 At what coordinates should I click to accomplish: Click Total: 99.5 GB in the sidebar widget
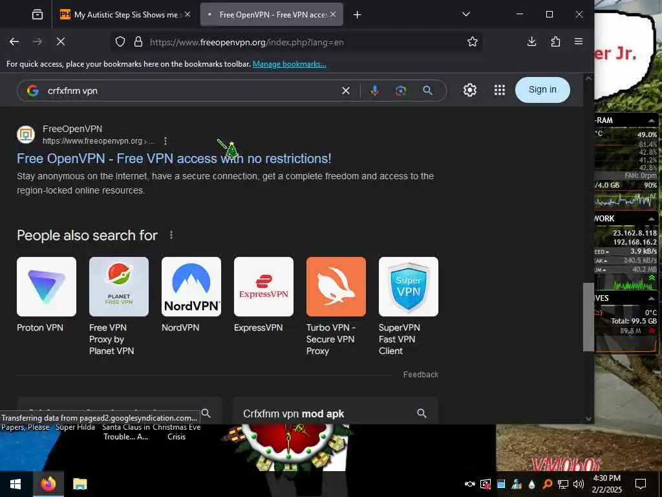click(634, 321)
